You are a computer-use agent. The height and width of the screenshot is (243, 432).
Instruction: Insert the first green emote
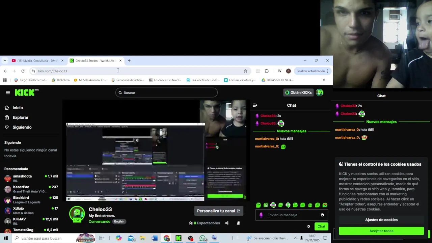click(x=258, y=205)
